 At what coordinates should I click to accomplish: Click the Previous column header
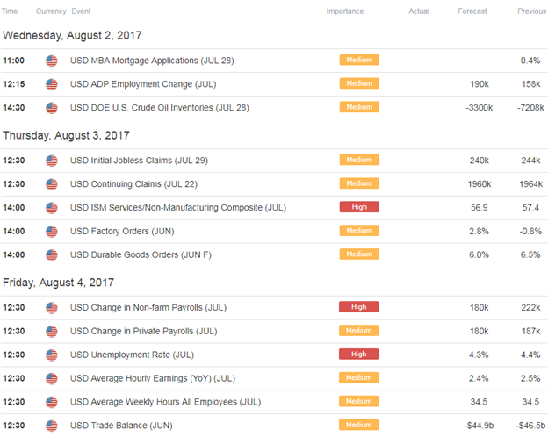[x=531, y=11]
